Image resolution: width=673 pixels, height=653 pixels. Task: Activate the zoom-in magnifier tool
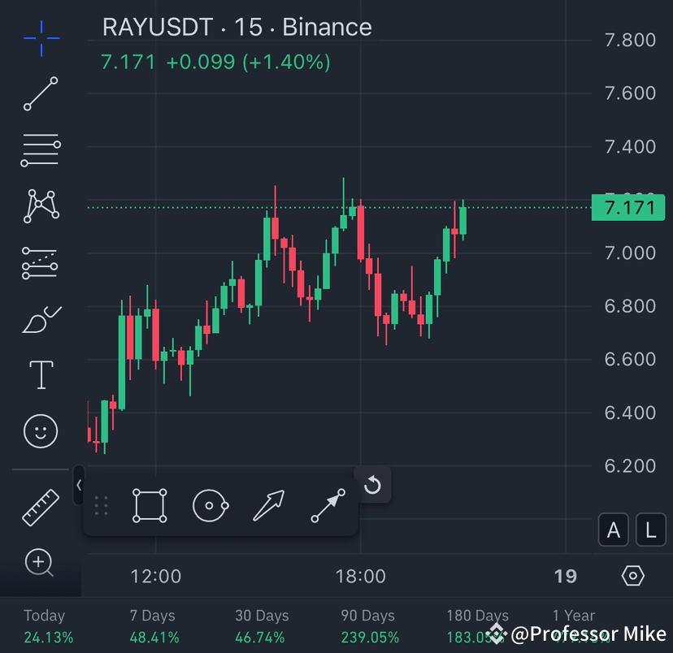pyautogui.click(x=41, y=563)
